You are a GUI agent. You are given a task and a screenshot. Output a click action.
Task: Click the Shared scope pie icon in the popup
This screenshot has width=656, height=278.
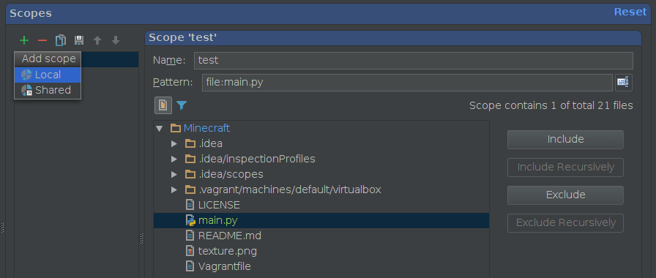click(27, 90)
